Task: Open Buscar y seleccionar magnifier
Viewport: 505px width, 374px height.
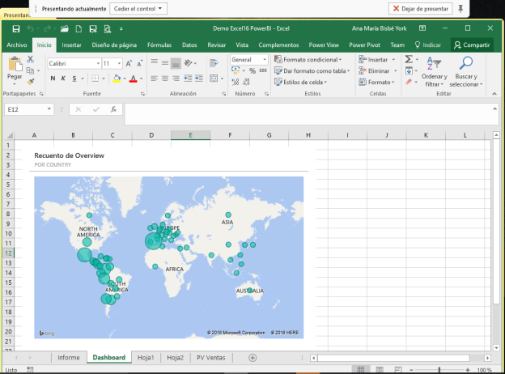Action: (465, 64)
